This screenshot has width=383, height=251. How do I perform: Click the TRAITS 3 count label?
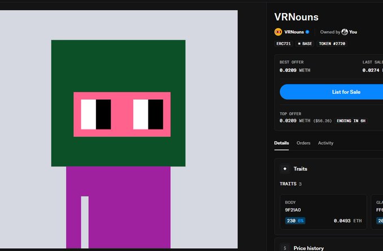coord(290,183)
